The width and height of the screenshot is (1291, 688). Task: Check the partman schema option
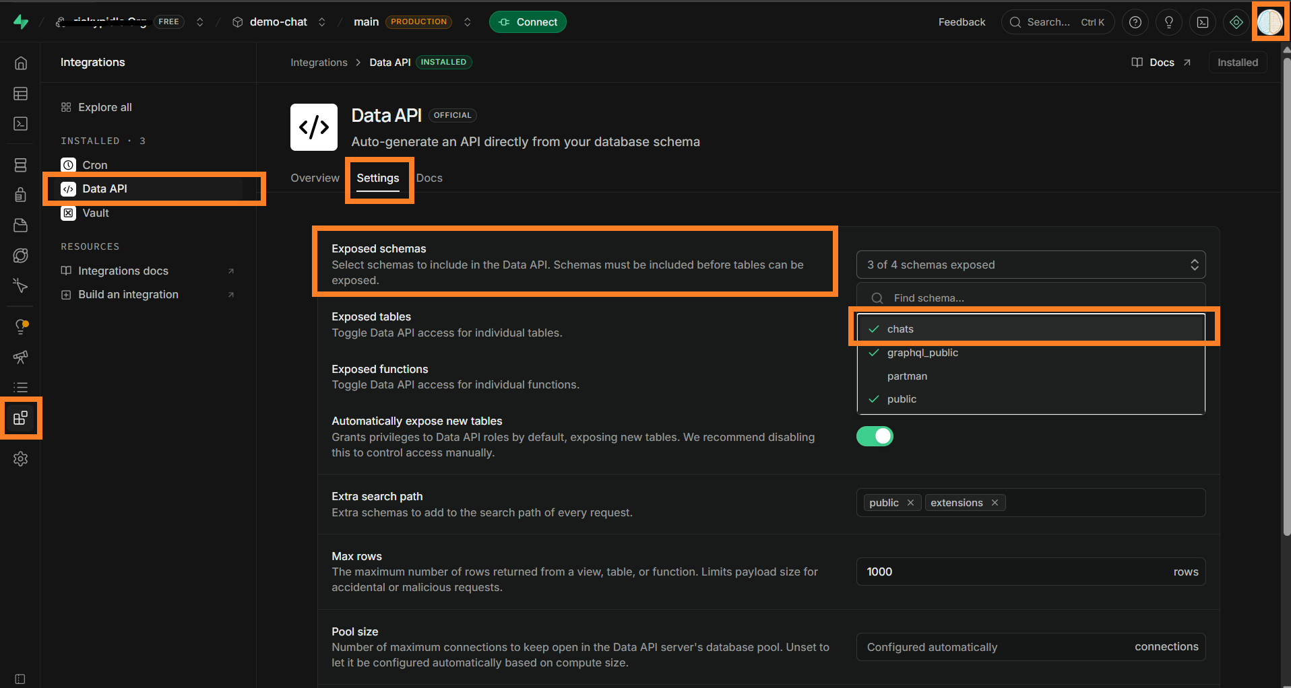pyautogui.click(x=1031, y=376)
